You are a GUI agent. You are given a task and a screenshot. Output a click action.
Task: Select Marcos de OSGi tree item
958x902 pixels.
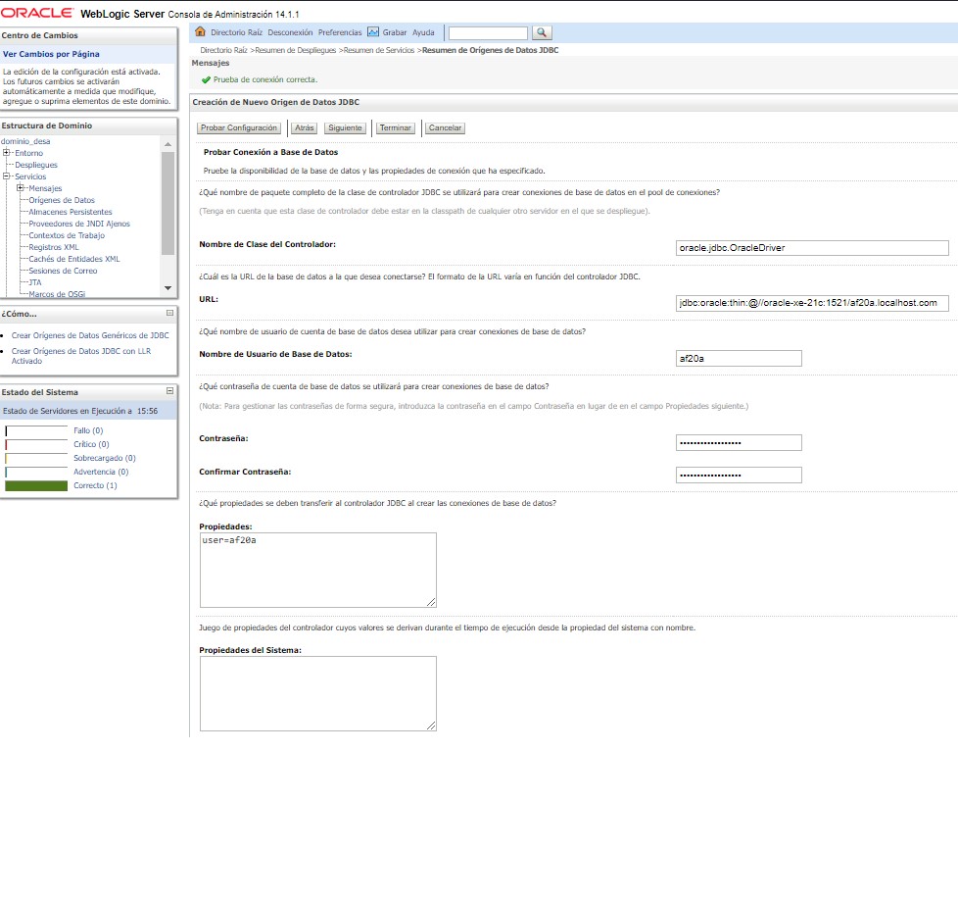(57, 294)
